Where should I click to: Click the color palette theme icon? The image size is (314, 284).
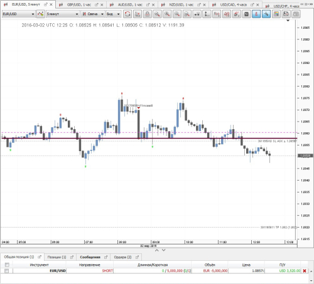pyautogui.click(x=276, y=14)
